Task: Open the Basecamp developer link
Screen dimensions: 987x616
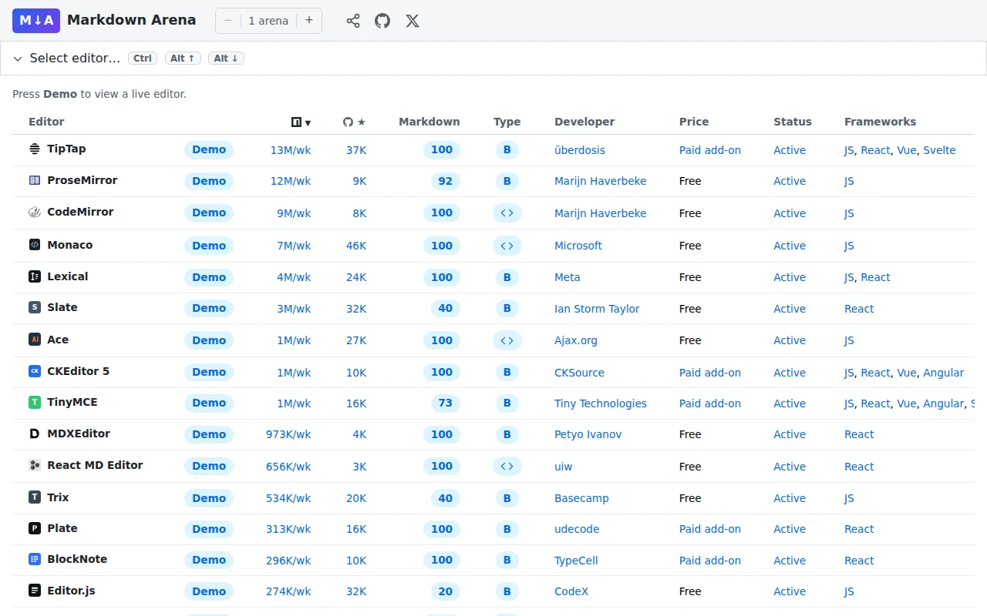Action: click(581, 498)
